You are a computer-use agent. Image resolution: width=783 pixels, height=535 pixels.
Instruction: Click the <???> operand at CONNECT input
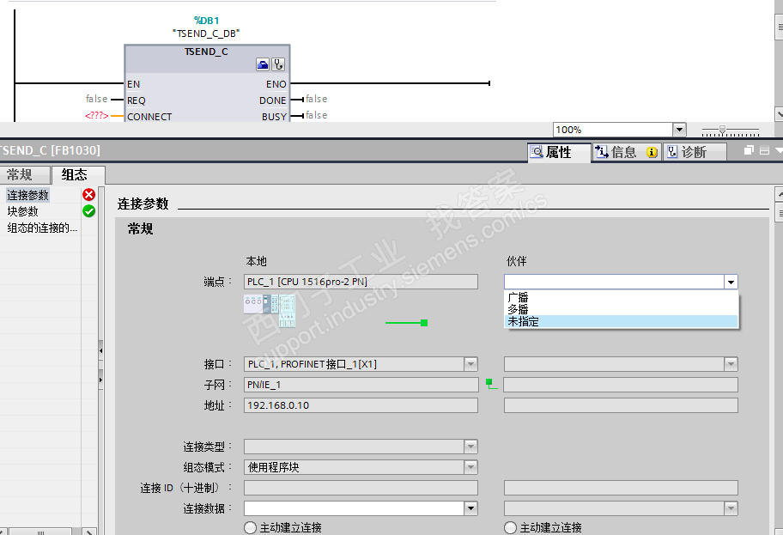96,115
